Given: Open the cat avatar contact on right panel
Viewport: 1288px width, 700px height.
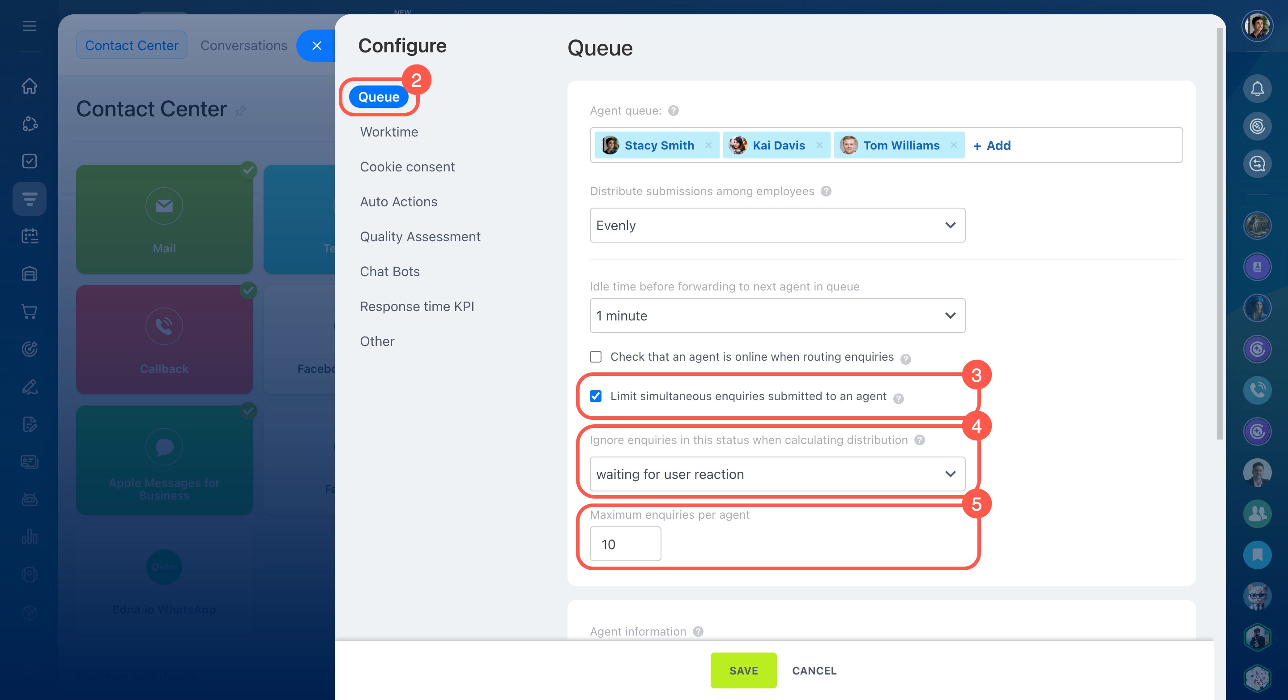Looking at the screenshot, I should coord(1257,596).
